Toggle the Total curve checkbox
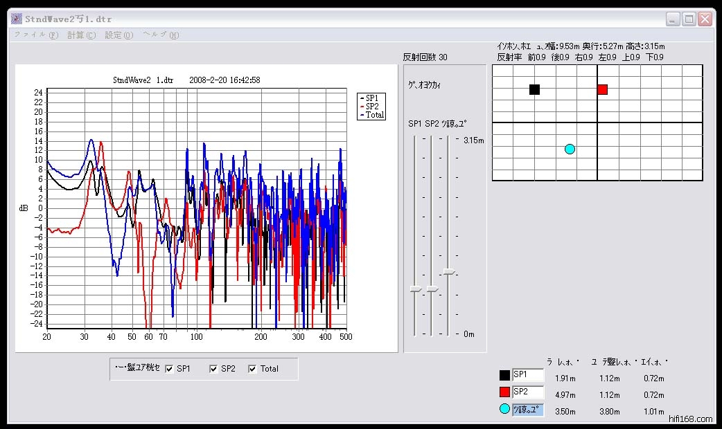 pyautogui.click(x=253, y=369)
